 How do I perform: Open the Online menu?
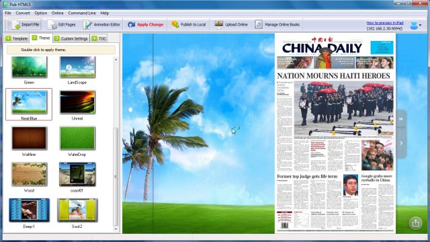pyautogui.click(x=58, y=13)
